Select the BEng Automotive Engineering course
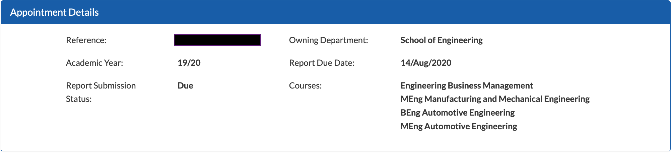This screenshot has width=671, height=153. pos(458,113)
